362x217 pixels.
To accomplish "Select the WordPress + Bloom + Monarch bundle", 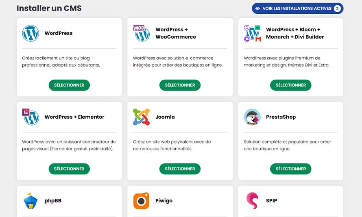I will (290, 85).
